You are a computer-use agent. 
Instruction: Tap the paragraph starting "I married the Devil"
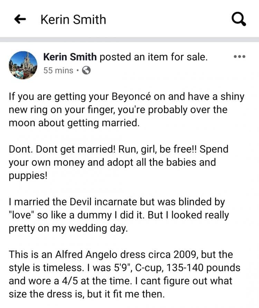119,215
